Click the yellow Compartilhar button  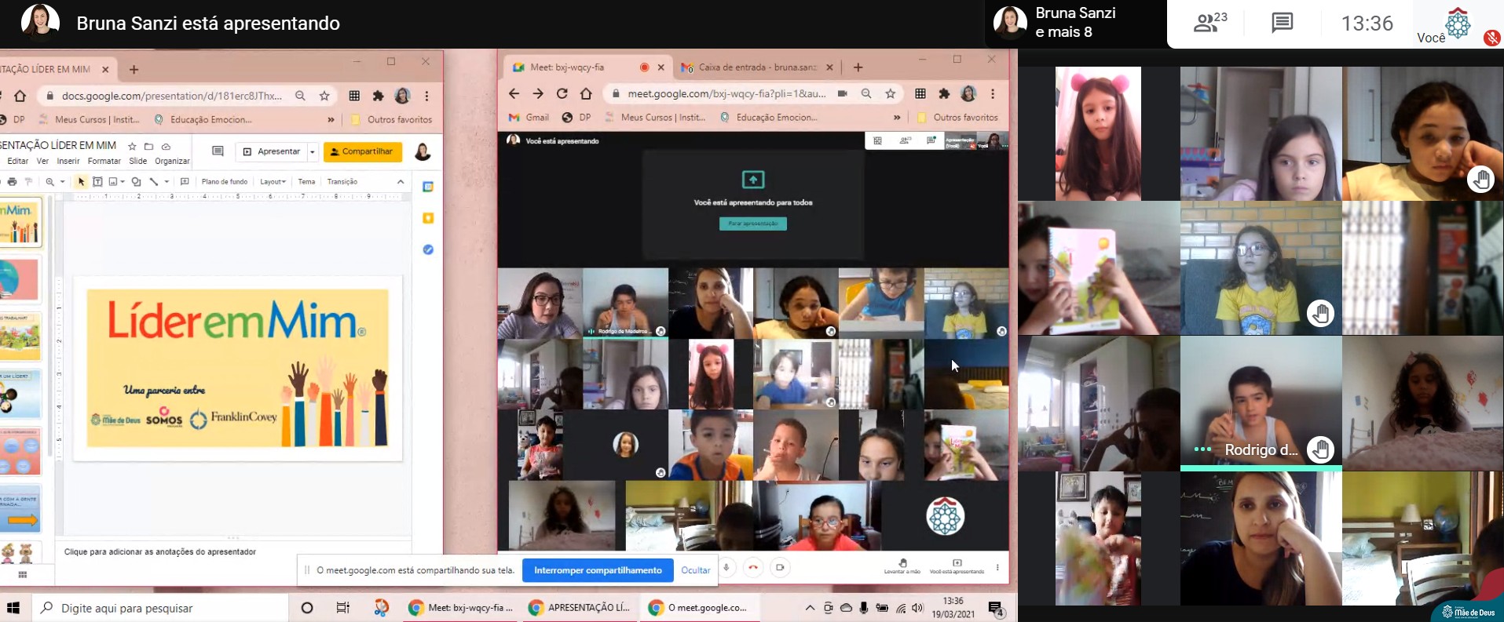click(x=362, y=151)
